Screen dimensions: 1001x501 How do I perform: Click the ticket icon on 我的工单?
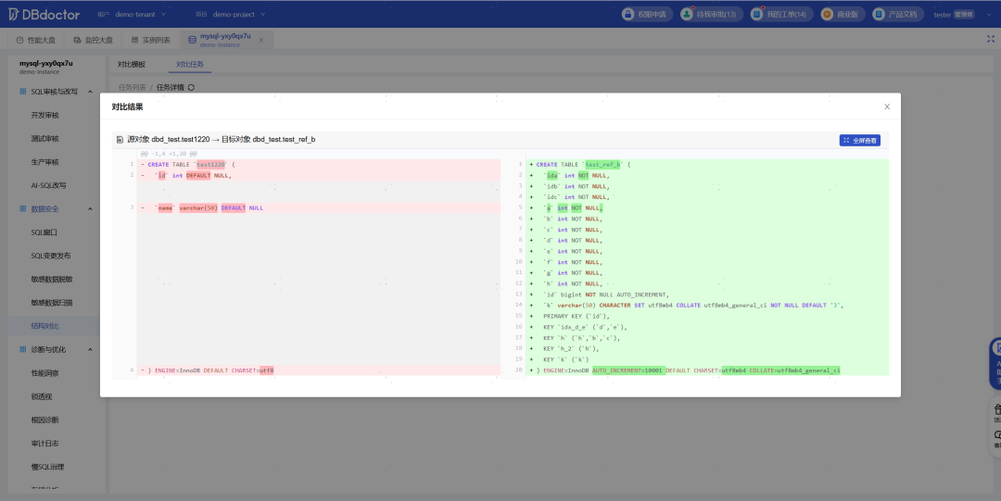(756, 14)
